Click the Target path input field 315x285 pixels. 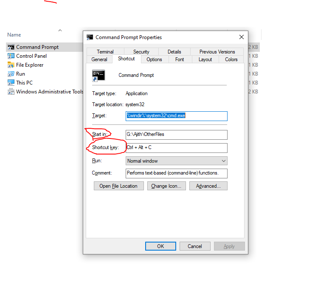click(177, 116)
